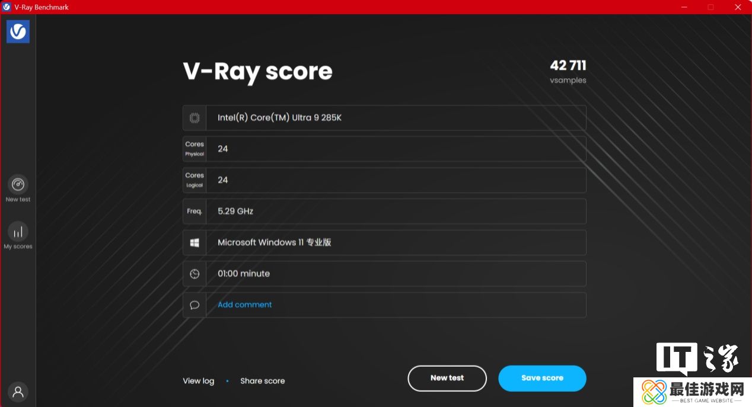Maximize the V-Ray Benchmark window

[710, 7]
